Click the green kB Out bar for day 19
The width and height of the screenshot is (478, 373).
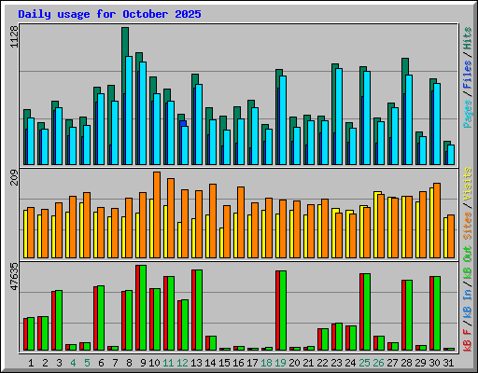coord(283,311)
